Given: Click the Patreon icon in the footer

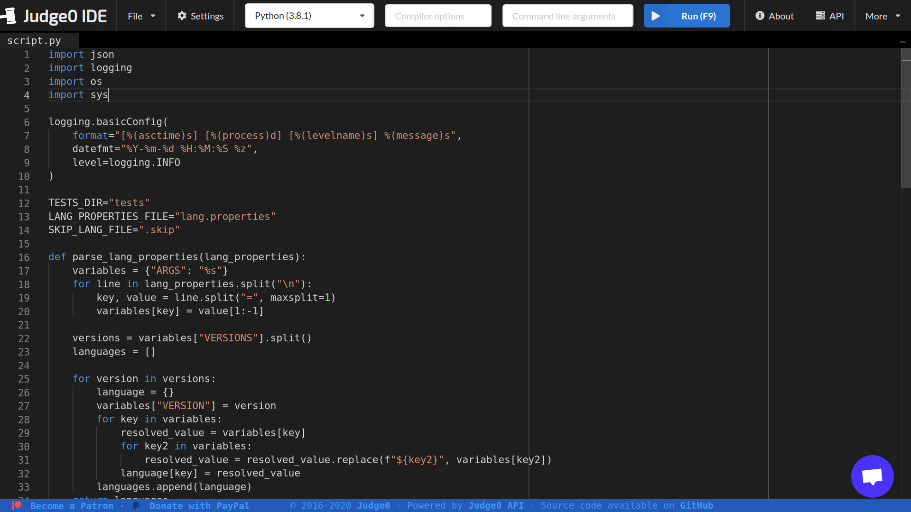Looking at the screenshot, I should (17, 505).
